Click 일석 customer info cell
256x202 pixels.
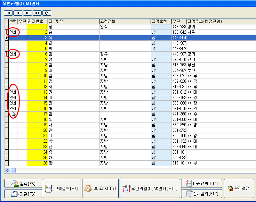125,27
